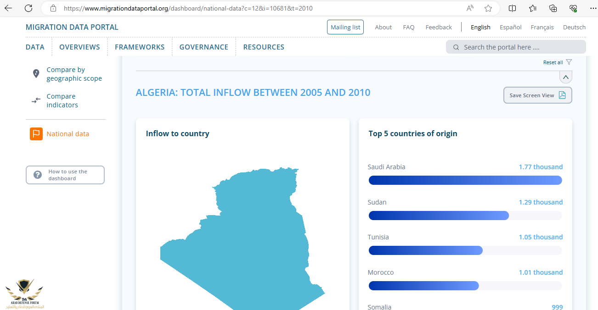Click the question mark help icon

coord(38,175)
